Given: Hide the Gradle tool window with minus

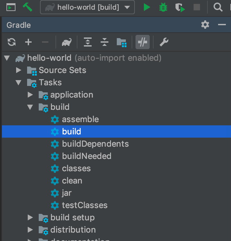Looking at the screenshot, I should [x=222, y=25].
